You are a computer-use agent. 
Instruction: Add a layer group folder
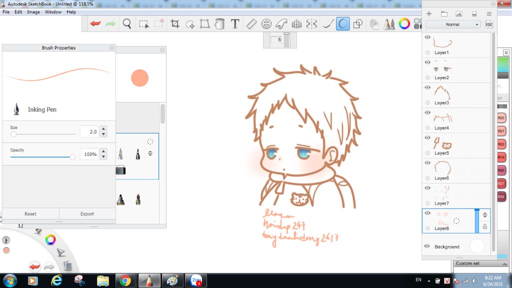coord(444,13)
